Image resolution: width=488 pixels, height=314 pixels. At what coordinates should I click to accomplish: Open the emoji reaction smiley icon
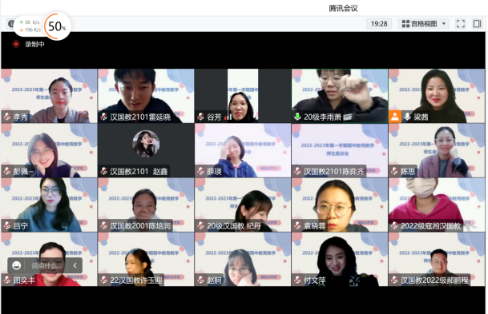pyautogui.click(x=16, y=265)
